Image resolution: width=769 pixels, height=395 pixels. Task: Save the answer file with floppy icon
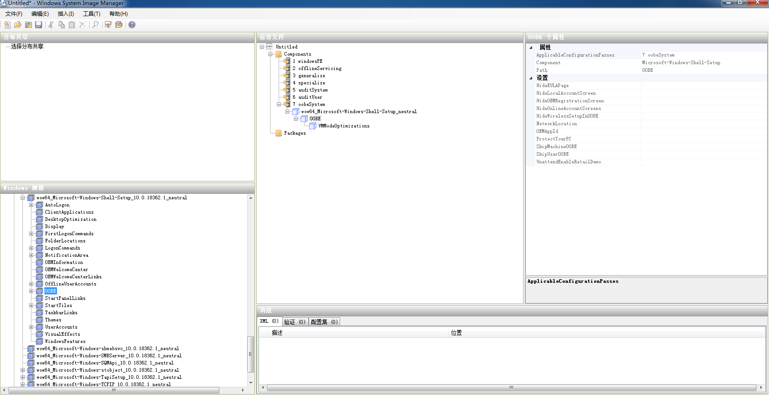tap(39, 25)
